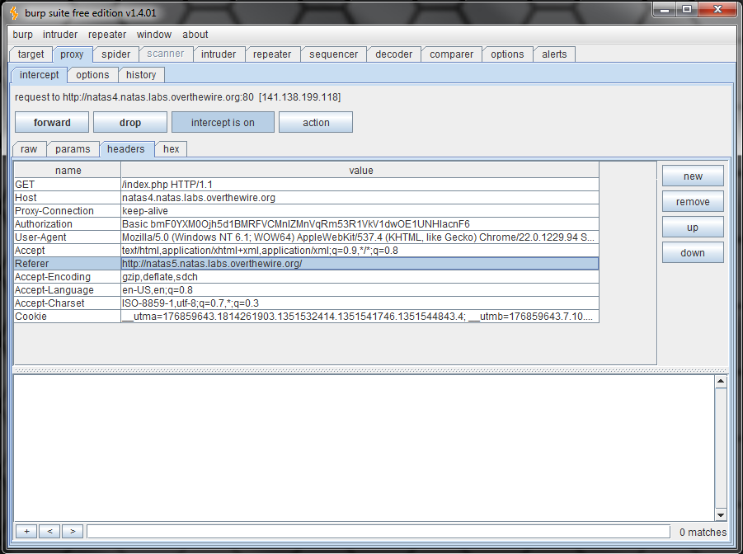Click the 'value' column header
This screenshot has width=743, height=554.
pyautogui.click(x=360, y=170)
